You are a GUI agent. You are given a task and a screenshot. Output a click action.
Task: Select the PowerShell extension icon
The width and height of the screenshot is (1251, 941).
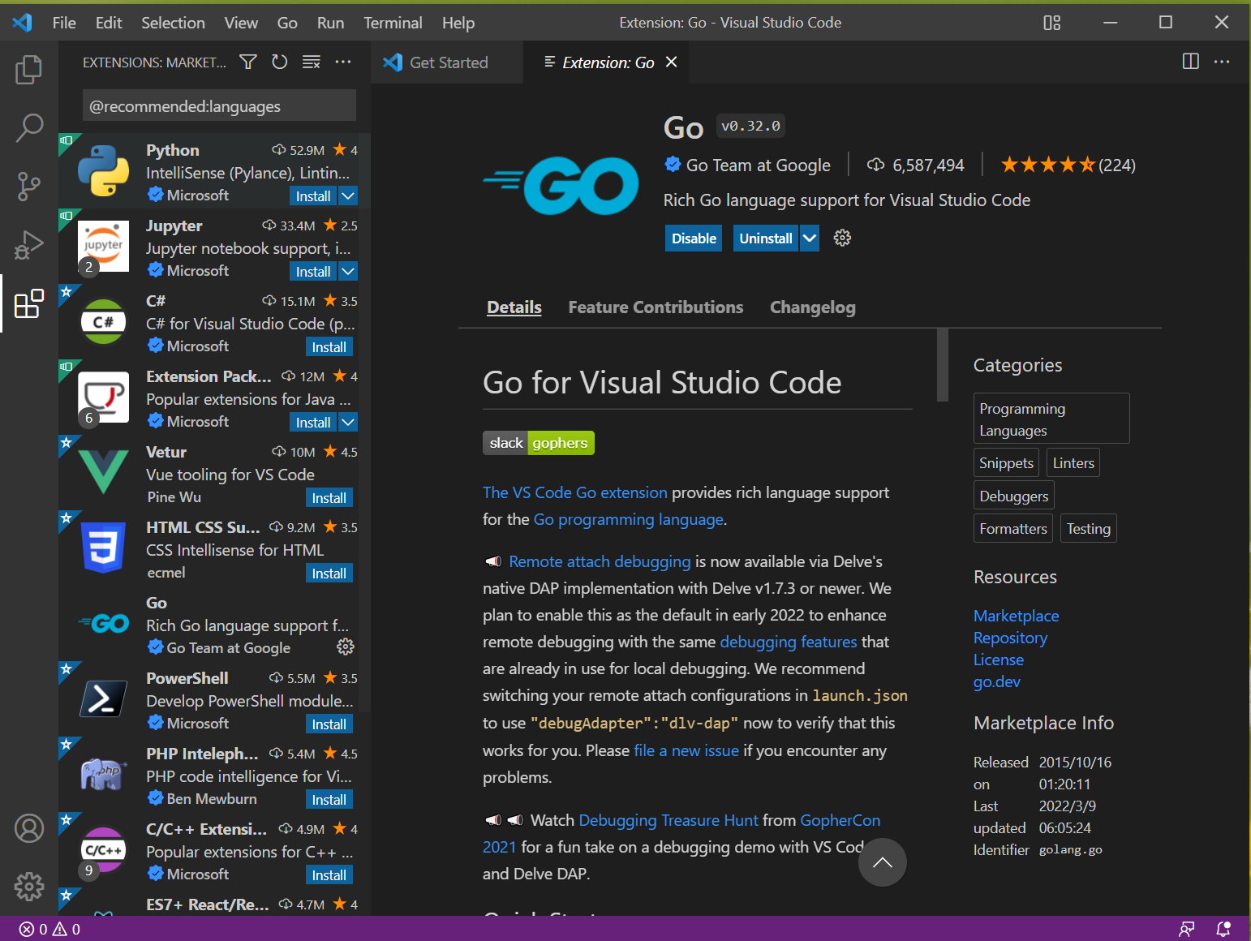tap(103, 698)
